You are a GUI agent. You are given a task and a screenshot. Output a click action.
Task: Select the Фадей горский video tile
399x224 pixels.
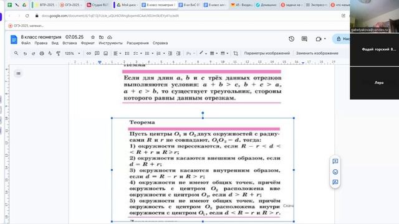(374, 50)
